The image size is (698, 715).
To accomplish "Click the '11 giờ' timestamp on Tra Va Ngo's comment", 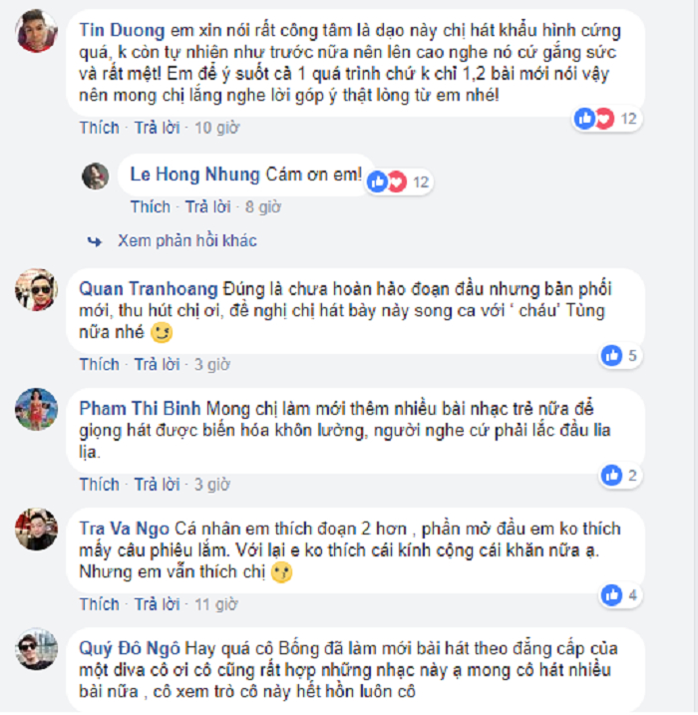I will (x=216, y=604).
